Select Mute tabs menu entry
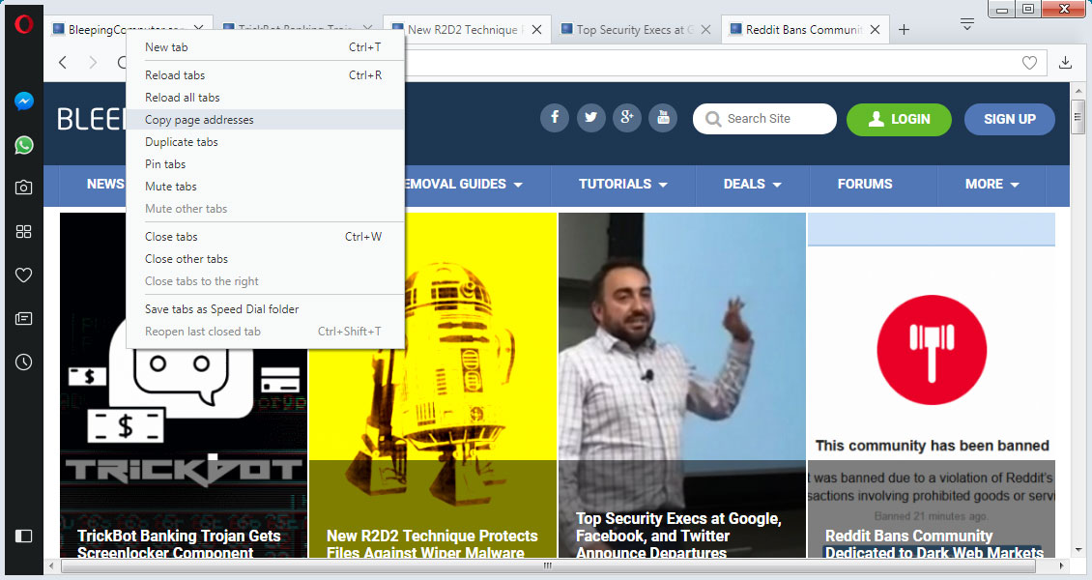This screenshot has height=580, width=1092. click(x=265, y=187)
